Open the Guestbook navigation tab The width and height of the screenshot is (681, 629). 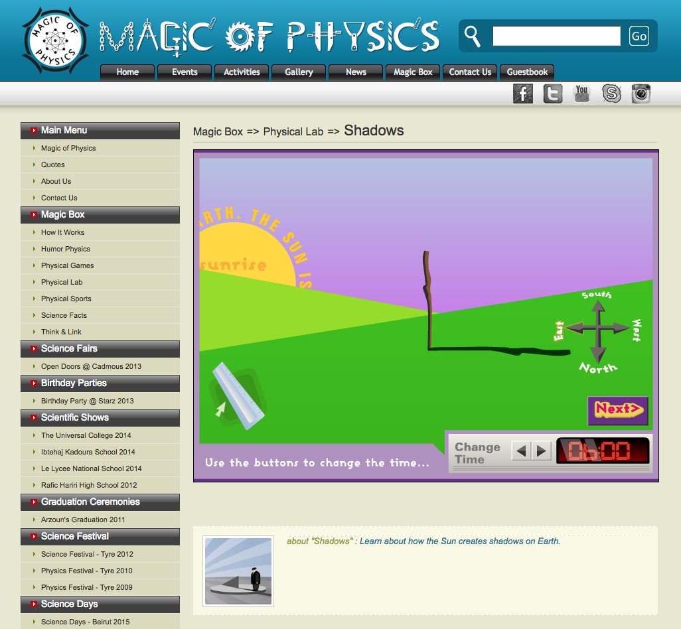tap(527, 72)
